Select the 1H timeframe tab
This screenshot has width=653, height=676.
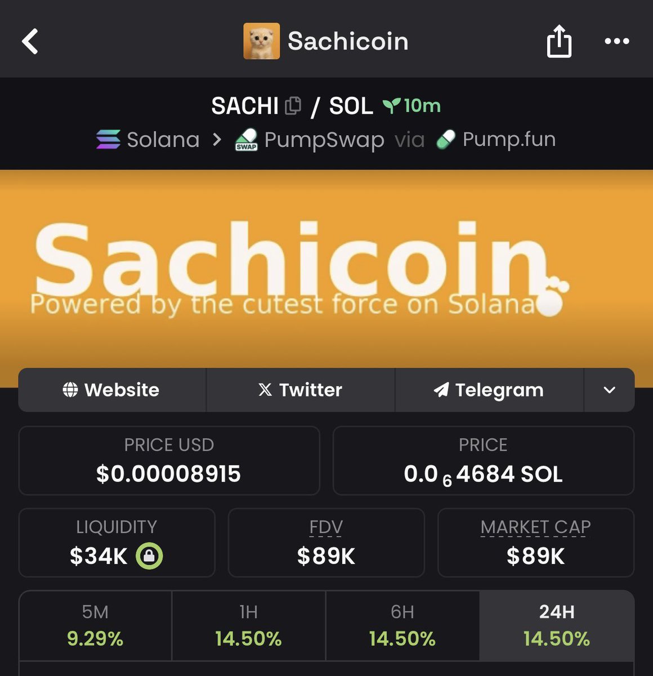[x=248, y=625]
